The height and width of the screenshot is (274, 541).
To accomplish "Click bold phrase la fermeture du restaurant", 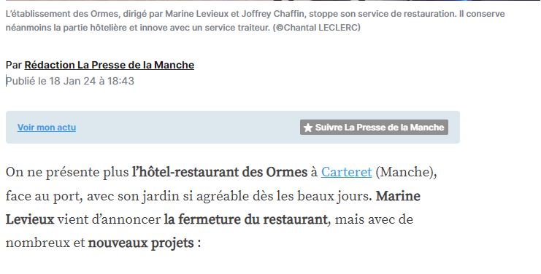I will pos(245,219).
